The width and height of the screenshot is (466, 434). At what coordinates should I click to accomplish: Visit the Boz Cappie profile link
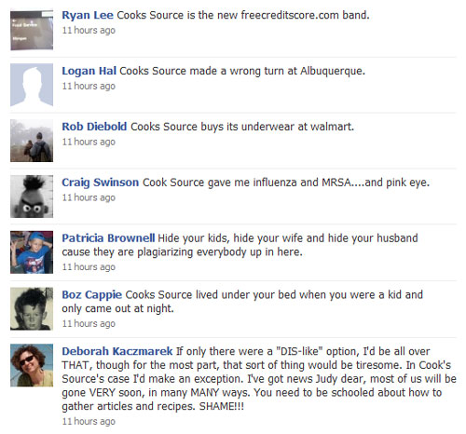tap(92, 294)
